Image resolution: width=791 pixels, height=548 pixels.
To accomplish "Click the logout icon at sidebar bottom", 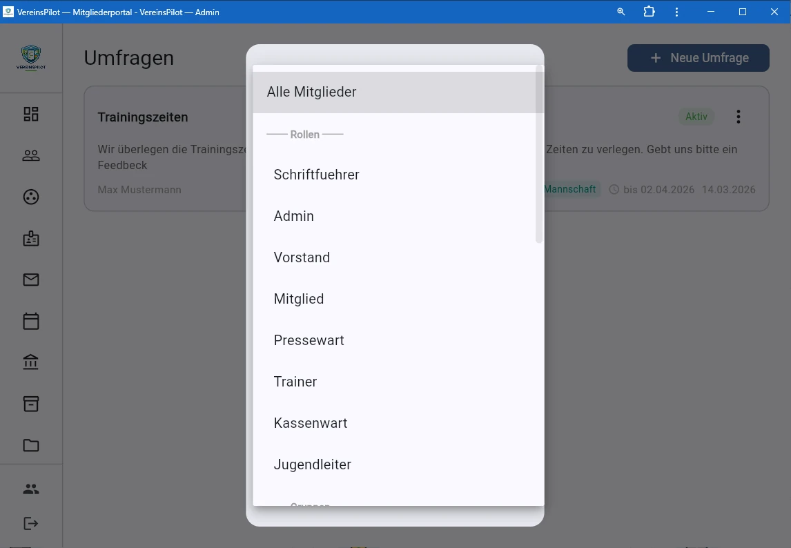I will pos(30,523).
